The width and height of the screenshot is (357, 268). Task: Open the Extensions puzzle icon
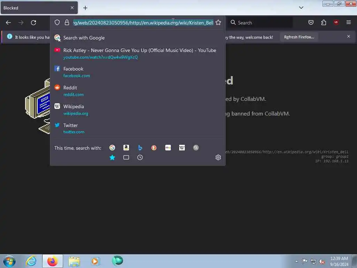[x=324, y=22]
